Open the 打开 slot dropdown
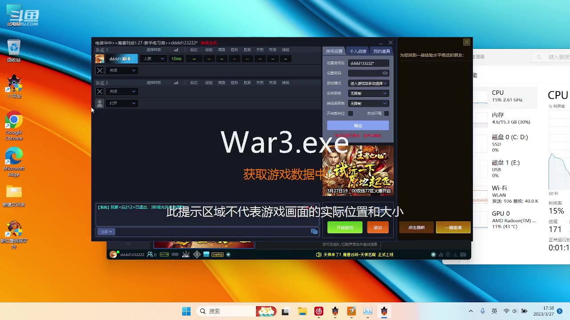Image resolution: width=570 pixels, height=320 pixels. pyautogui.click(x=122, y=103)
